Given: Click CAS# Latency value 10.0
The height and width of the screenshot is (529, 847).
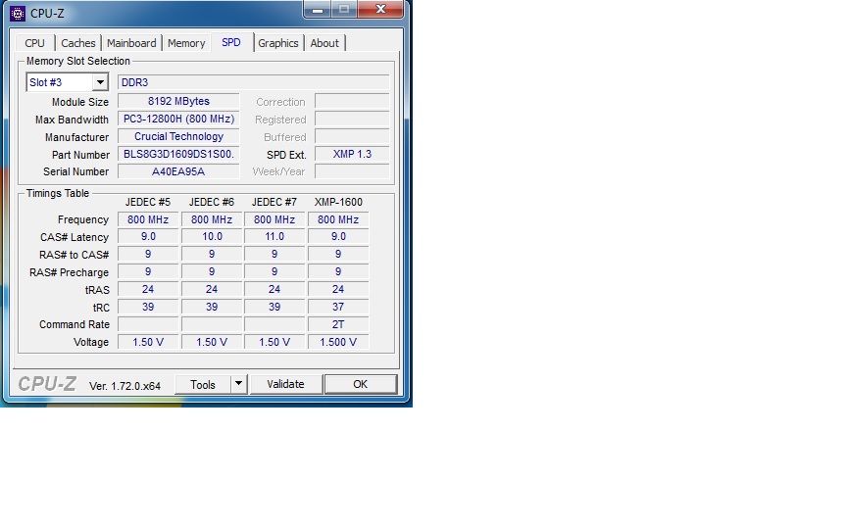Looking at the screenshot, I should 212,236.
